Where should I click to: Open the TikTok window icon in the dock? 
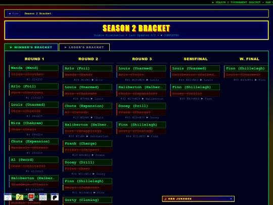(8, 197)
